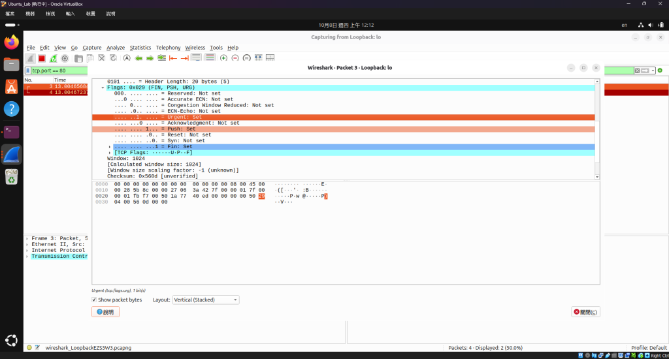669x359 pixels.
Task: Open the Layout Vertical (Stacked) dropdown
Action: click(x=206, y=300)
